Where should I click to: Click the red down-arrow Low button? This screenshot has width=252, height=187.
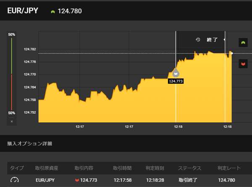(243, 64)
